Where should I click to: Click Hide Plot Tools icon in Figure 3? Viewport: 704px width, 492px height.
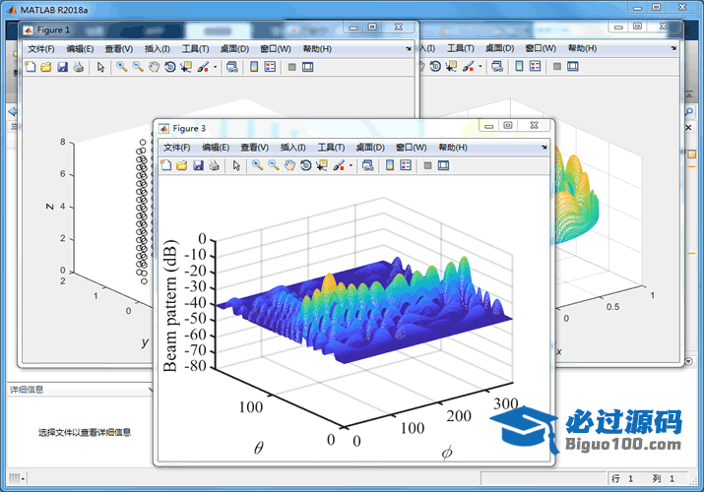pyautogui.click(x=427, y=165)
